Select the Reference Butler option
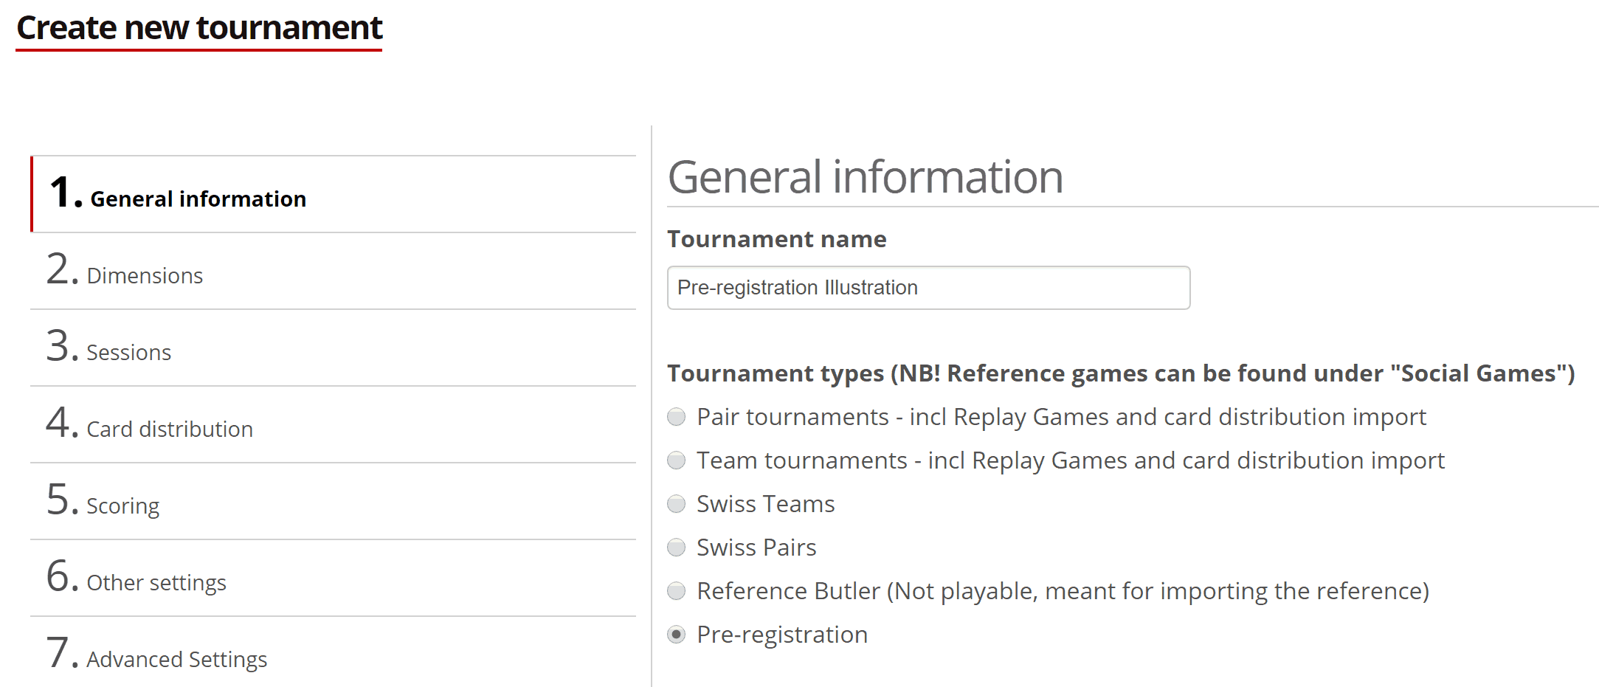The image size is (1599, 687). pos(676,591)
